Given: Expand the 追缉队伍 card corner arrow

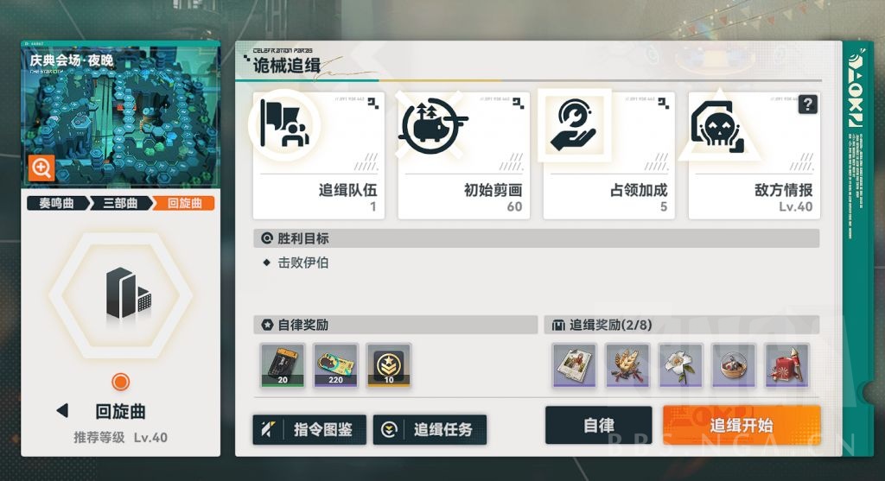Looking at the screenshot, I should 373,103.
